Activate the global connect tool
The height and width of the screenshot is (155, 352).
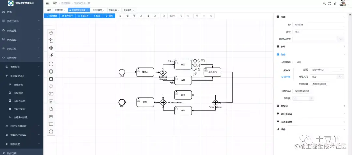pos(51,55)
